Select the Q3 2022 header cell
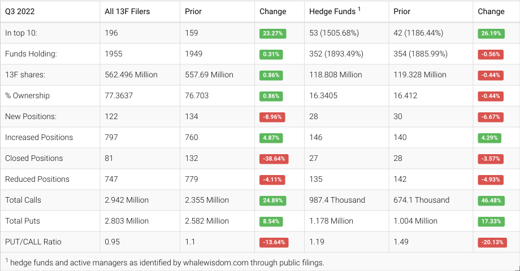This screenshot has height=271, width=520. [x=20, y=11]
